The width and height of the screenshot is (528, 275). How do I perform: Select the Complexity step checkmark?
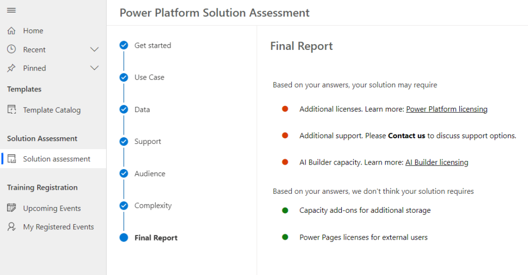(x=124, y=206)
